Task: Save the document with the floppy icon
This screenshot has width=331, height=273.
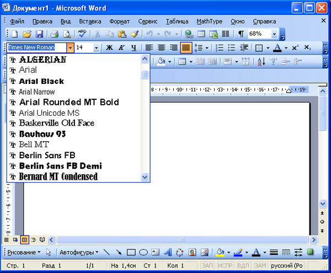Action: click(x=39, y=34)
